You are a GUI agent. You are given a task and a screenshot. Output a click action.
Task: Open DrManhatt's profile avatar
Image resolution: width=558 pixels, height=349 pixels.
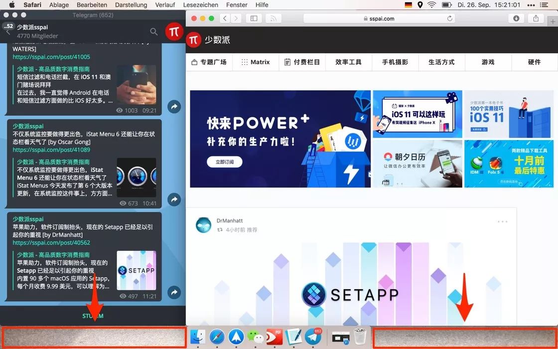(204, 225)
